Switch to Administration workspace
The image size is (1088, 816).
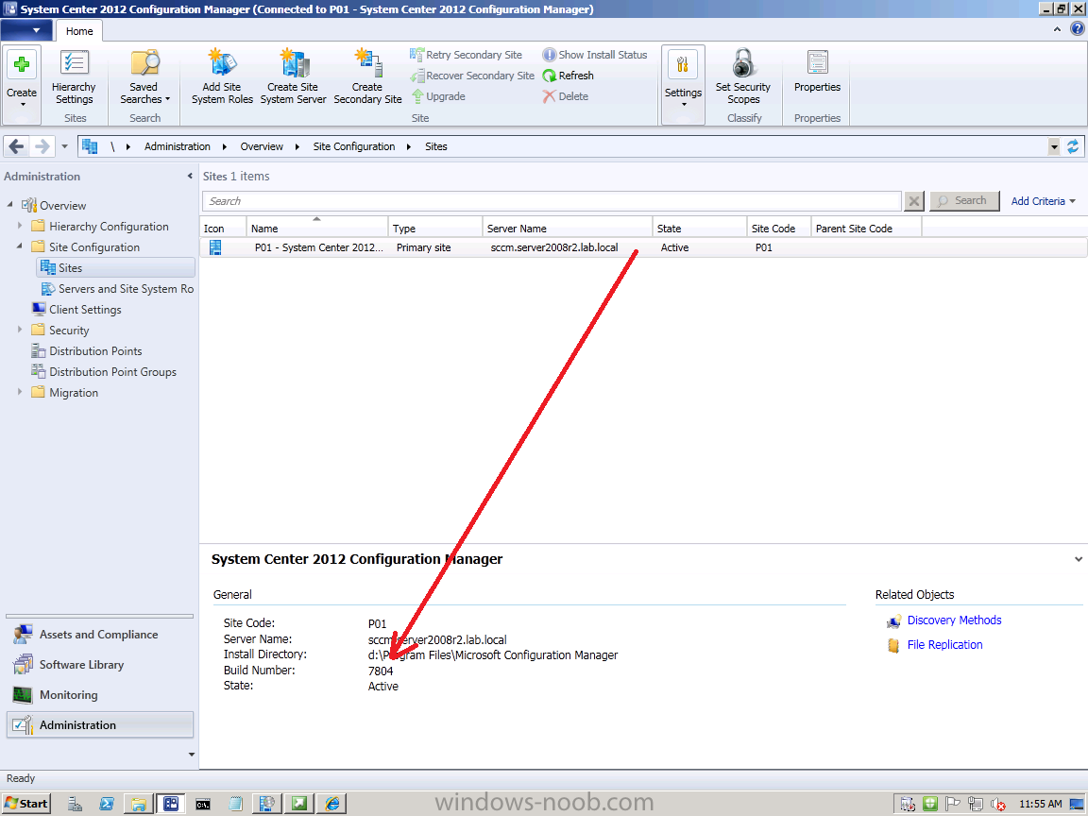[x=100, y=725]
